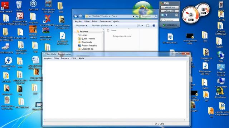The image size is (229, 128).
Task: Select Área de Trabalho in navigation pane
Action: 89,46
